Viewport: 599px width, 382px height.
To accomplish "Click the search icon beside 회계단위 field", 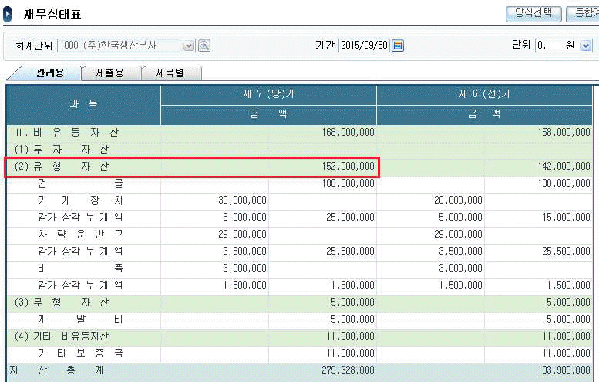I will click(x=204, y=46).
